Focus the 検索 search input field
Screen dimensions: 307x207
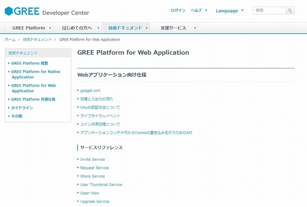click(x=270, y=11)
